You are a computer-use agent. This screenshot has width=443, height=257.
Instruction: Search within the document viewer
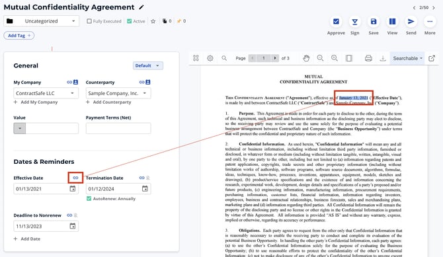coord(224,58)
